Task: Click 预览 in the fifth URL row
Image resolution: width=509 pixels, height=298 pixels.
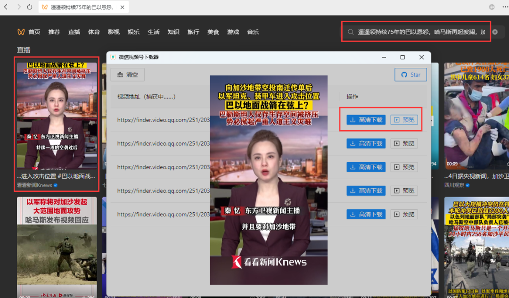Action: coord(404,214)
